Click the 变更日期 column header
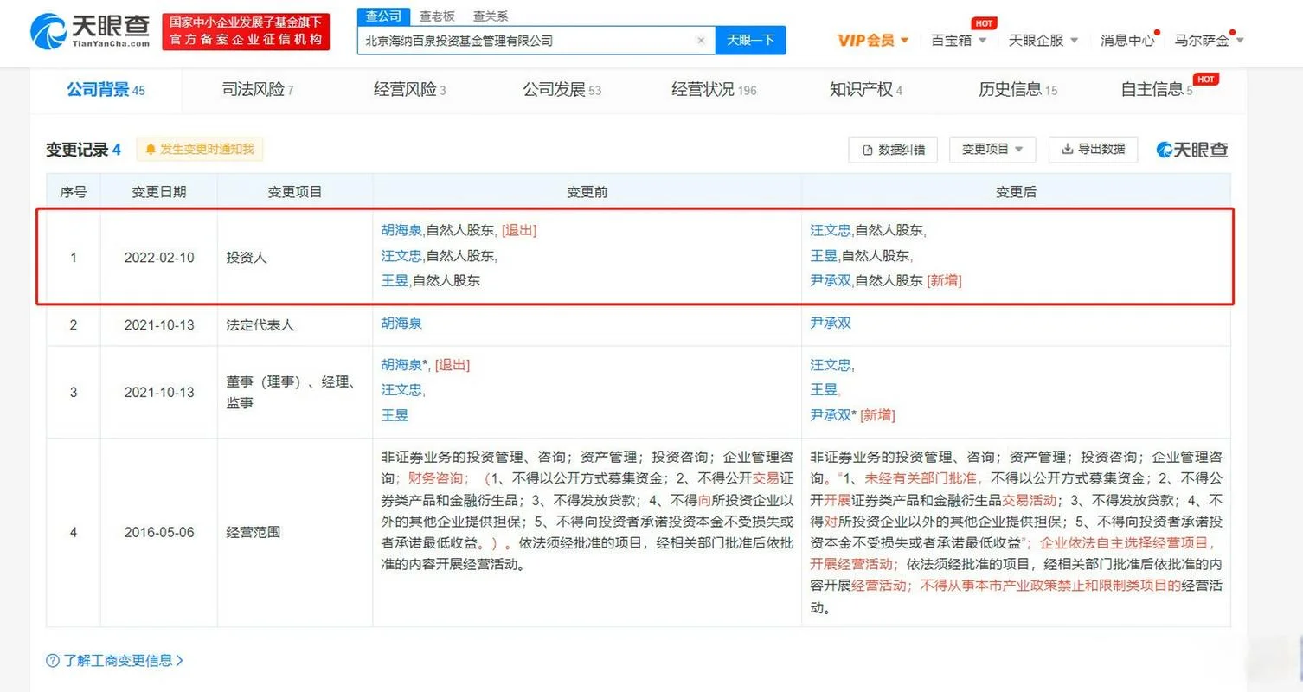This screenshot has width=1303, height=692. tap(158, 192)
